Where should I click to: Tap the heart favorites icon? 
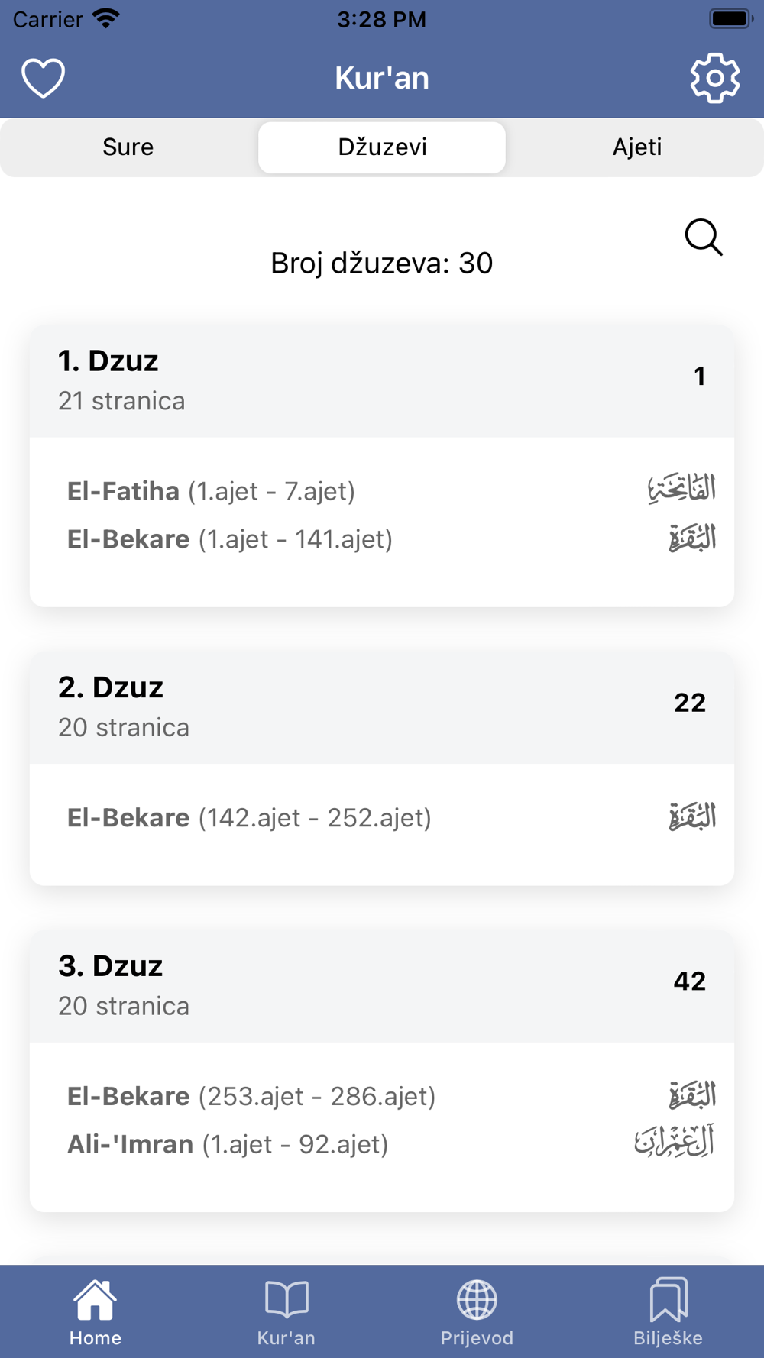pyautogui.click(x=44, y=78)
